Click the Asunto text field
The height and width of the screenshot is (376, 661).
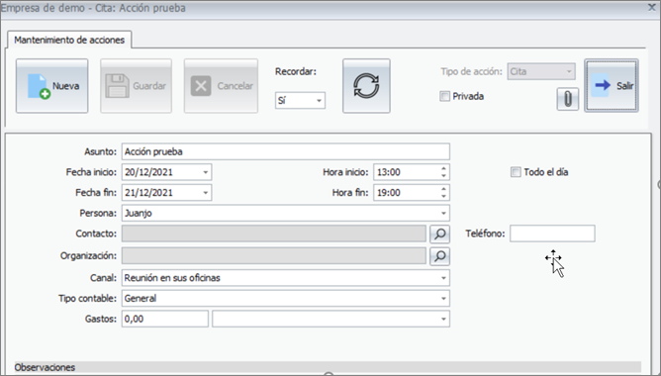pyautogui.click(x=285, y=151)
